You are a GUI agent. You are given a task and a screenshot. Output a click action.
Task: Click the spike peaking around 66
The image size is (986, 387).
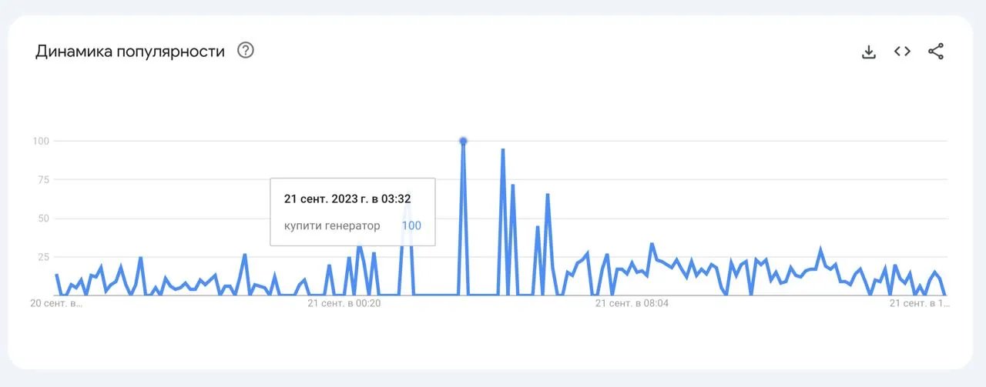(548, 195)
